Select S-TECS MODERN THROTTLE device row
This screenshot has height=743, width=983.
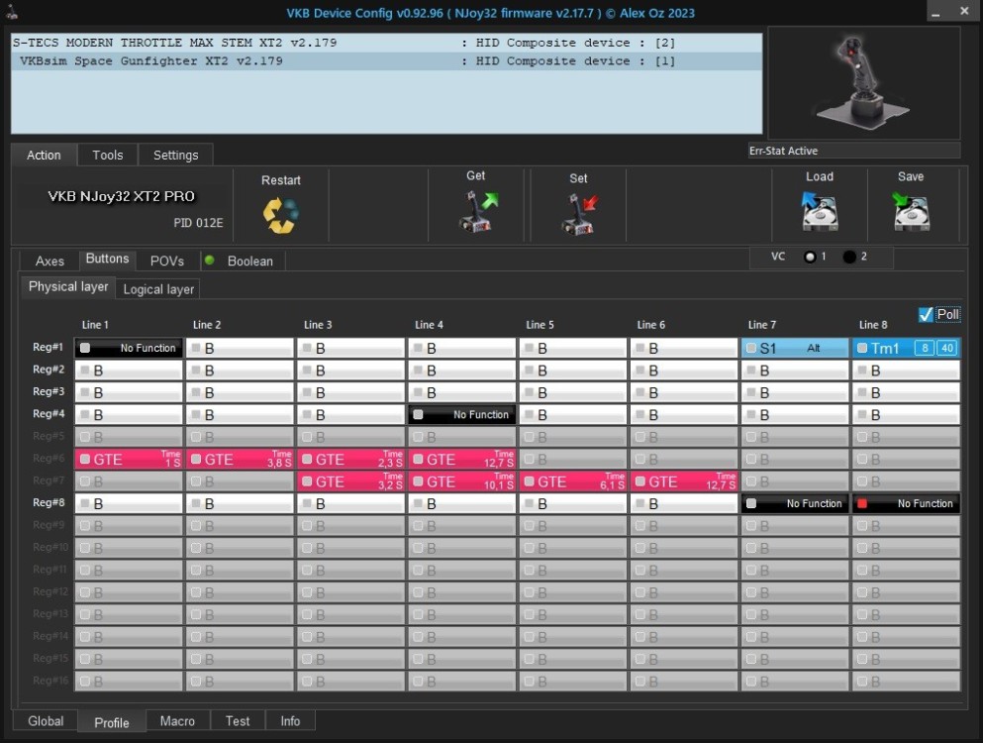coord(386,43)
